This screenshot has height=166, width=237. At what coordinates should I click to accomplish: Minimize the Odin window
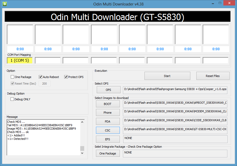pos(213,3)
